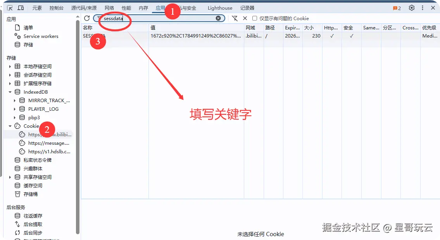Switch to the 记录器 tab
This screenshot has height=240, width=440.
(x=247, y=8)
